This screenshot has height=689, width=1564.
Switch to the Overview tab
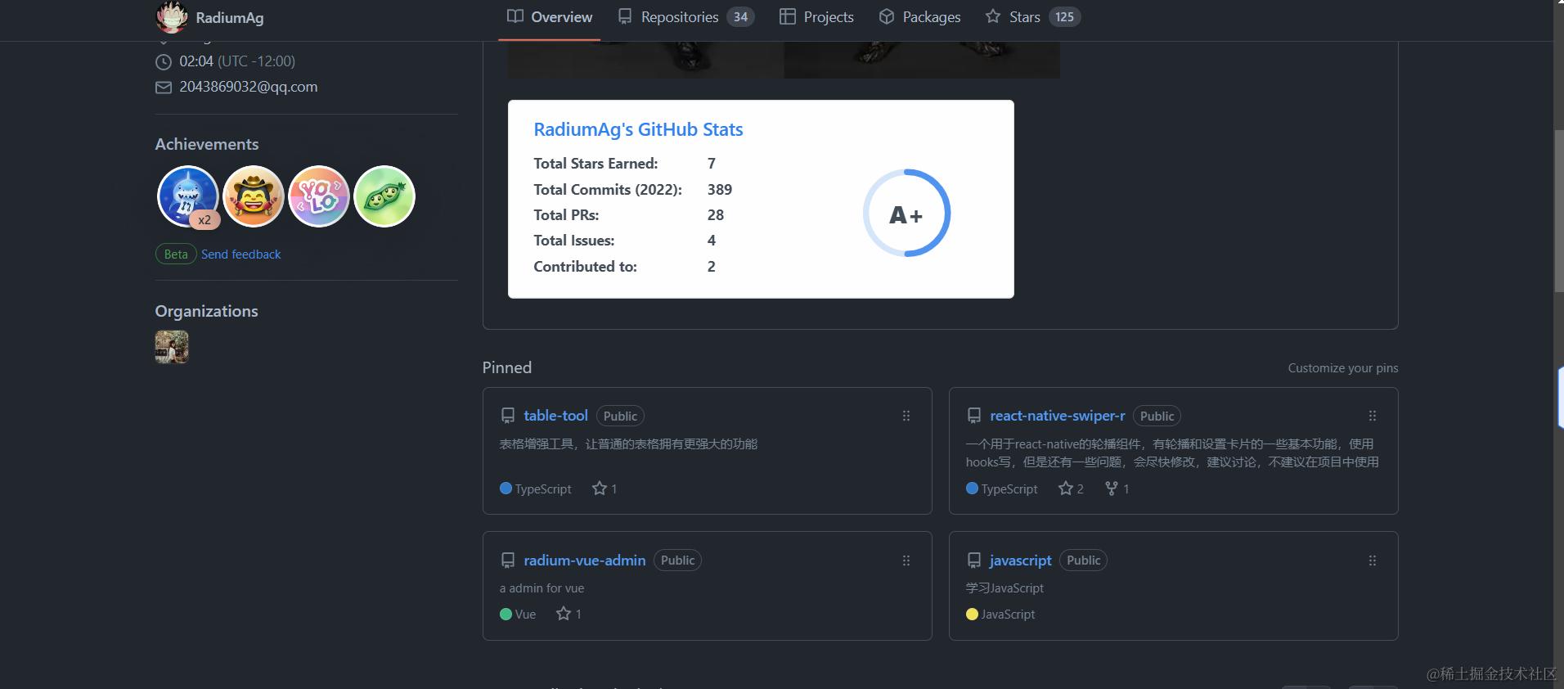click(549, 17)
